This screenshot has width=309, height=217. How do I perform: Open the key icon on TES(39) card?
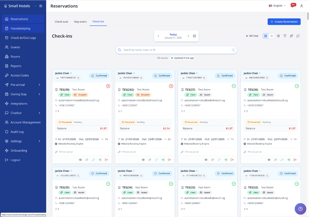point(94,159)
